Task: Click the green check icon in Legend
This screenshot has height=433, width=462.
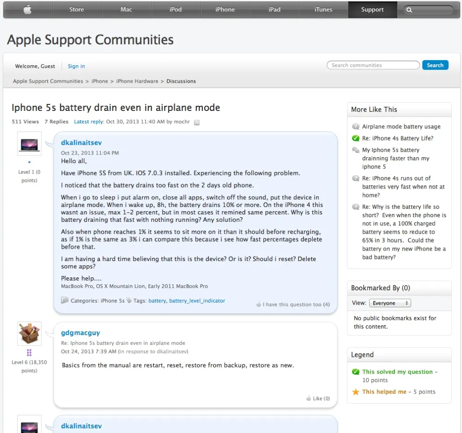Action: pos(356,372)
